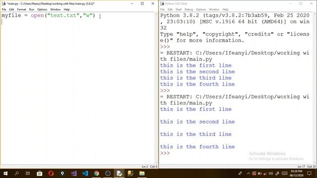Open the Help menu in main.py editor
The image size is (317, 178).
pos(66,9)
